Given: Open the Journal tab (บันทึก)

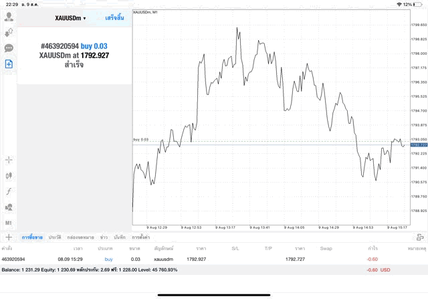Looking at the screenshot, I should (120, 237).
